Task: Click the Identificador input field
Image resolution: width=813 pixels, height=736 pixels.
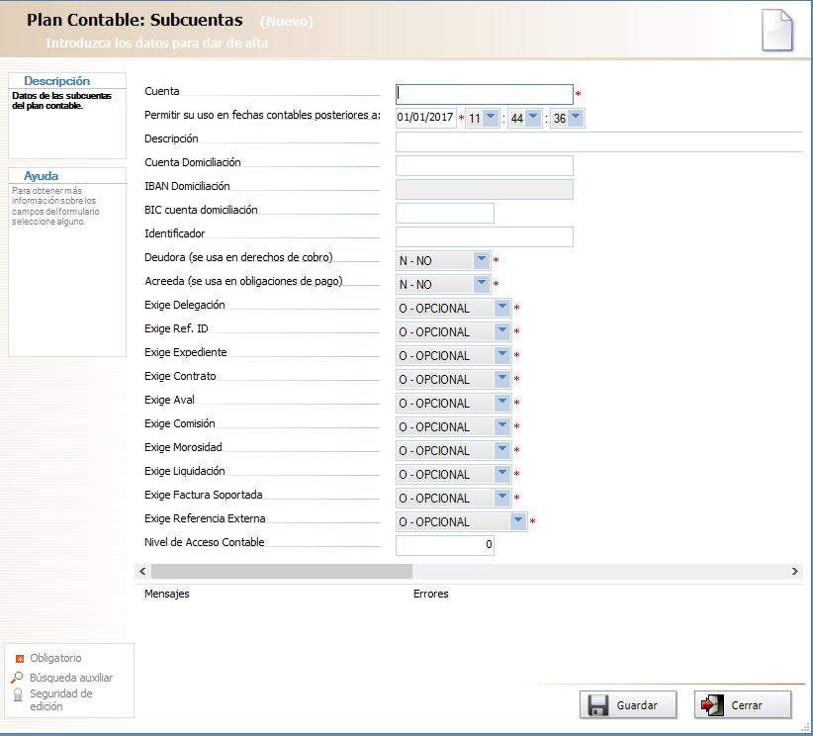Action: click(485, 237)
